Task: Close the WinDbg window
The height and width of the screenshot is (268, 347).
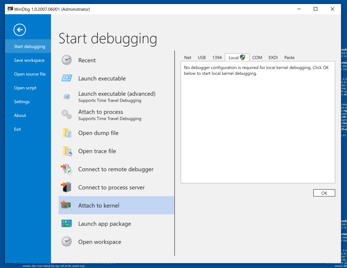Action: click(x=332, y=9)
